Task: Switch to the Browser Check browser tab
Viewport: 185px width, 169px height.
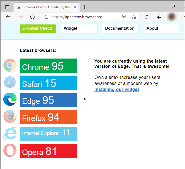Action: 47,7
